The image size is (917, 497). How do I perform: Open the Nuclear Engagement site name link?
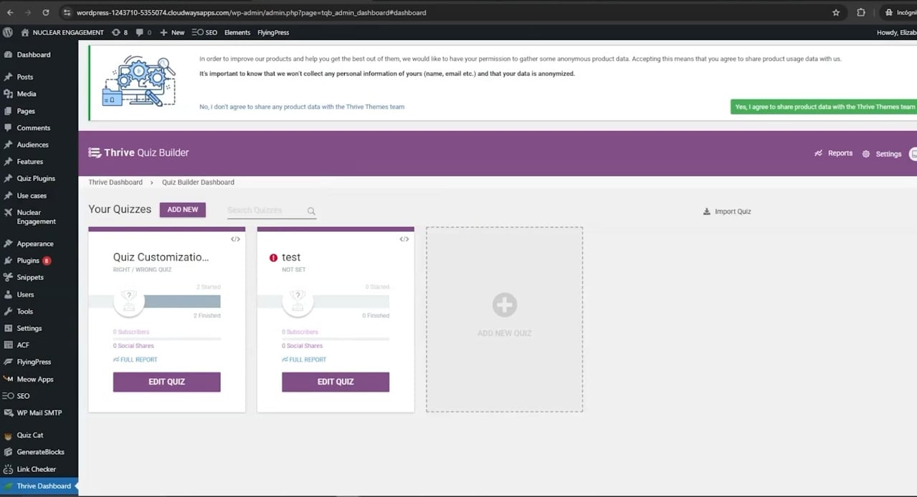(x=62, y=32)
